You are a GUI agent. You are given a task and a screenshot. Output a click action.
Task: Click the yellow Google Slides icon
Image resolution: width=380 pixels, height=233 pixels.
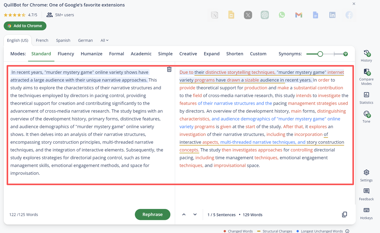click(x=231, y=15)
